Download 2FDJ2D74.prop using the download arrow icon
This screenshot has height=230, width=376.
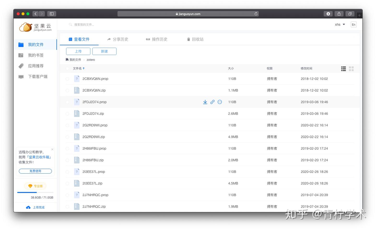(x=205, y=102)
